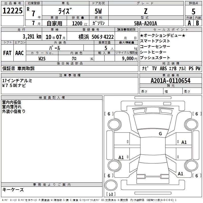Click the mileage value 3,291 km
This screenshot has width=203, height=203.
[32, 37]
